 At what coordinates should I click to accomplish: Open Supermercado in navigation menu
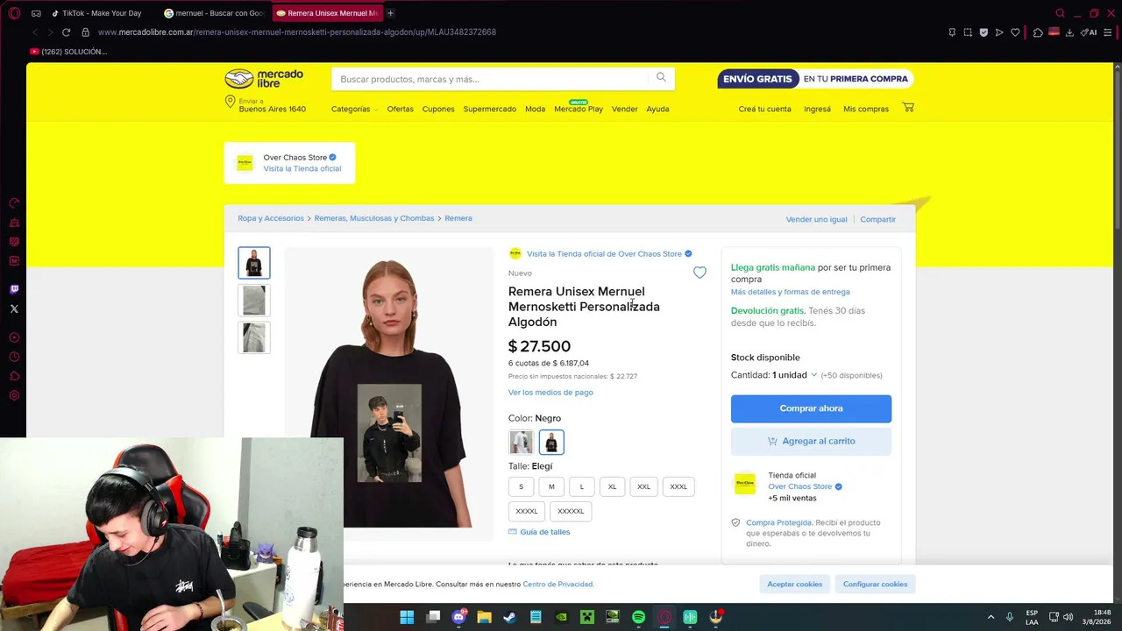coord(489,109)
